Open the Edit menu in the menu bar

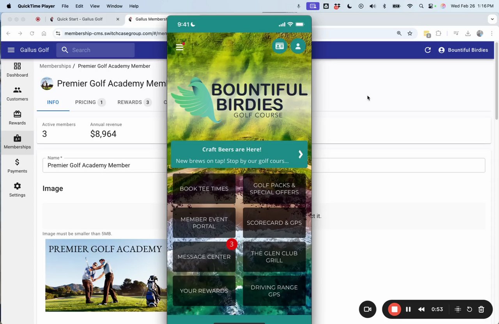(x=79, y=6)
